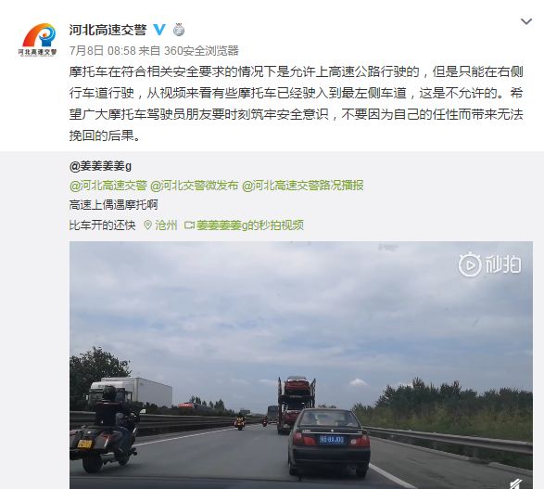Click the 秒拍 play logo on the video
The image size is (544, 489).
click(489, 264)
